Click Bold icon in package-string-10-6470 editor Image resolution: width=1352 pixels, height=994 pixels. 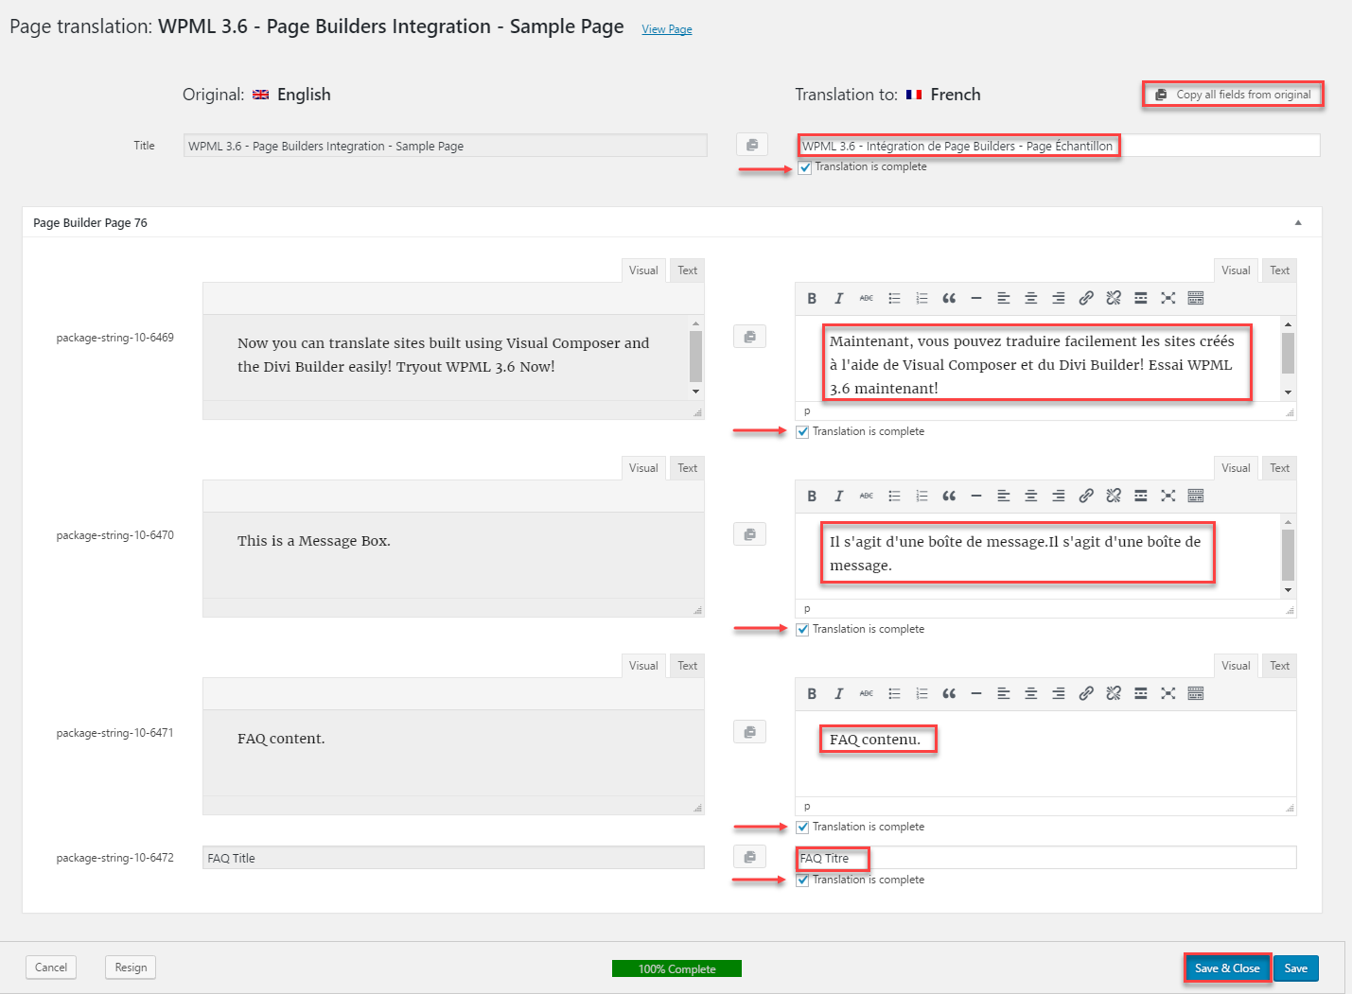click(812, 496)
